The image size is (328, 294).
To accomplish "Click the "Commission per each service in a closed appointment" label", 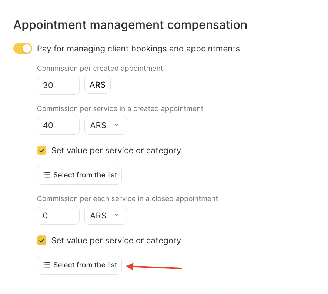I will click(127, 199).
